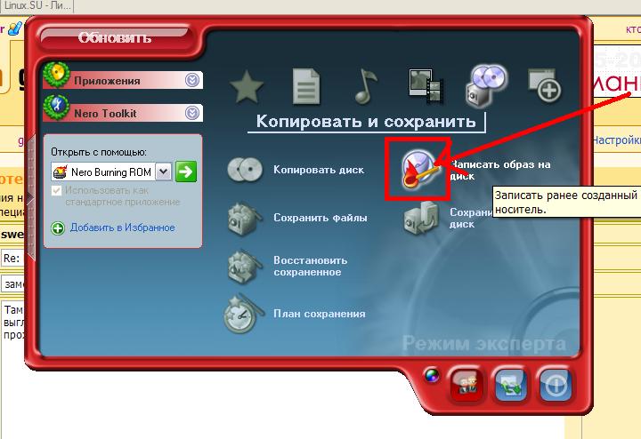This screenshot has width=641, height=439.
Task: Click the План сохранения clock icon
Action: pyautogui.click(x=242, y=315)
